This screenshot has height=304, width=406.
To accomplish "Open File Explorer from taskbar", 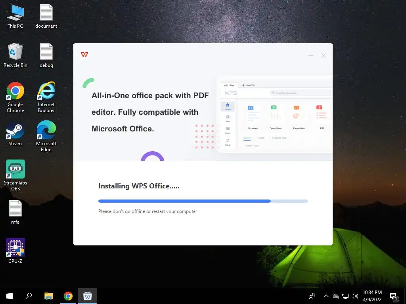I will point(48,296).
